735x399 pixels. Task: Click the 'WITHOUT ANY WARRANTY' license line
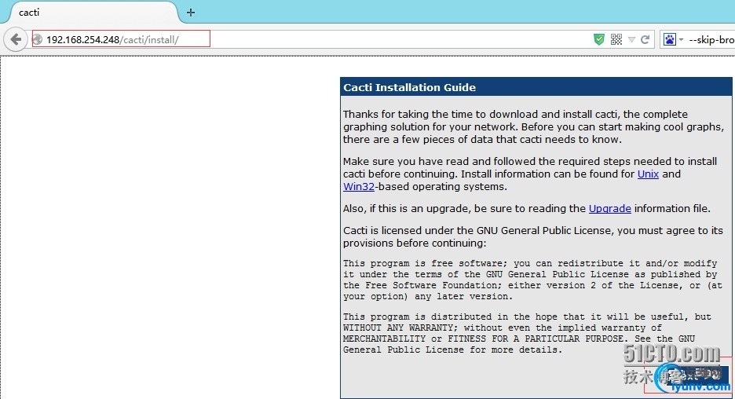pos(502,328)
